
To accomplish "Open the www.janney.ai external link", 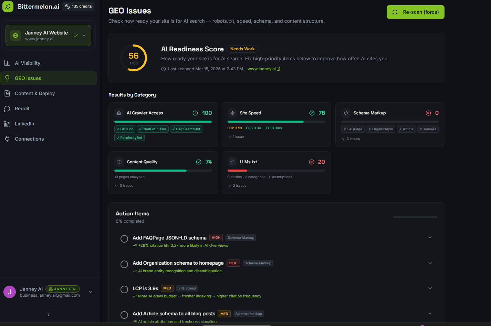I will tap(264, 69).
